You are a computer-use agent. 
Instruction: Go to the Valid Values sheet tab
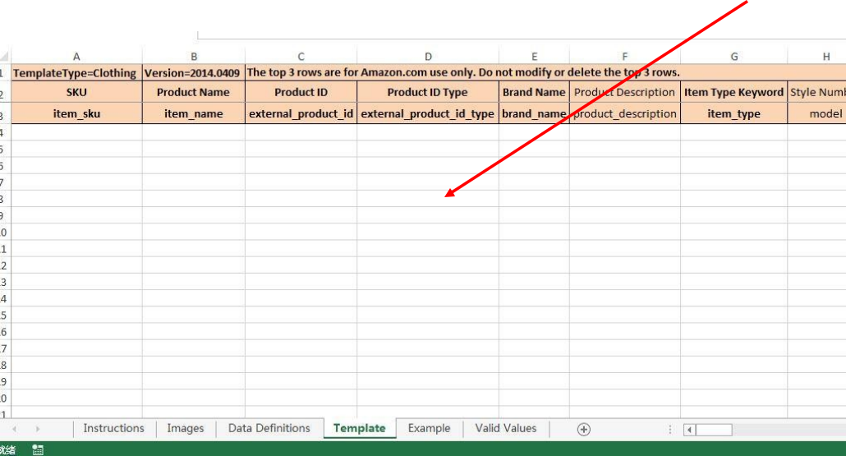505,428
